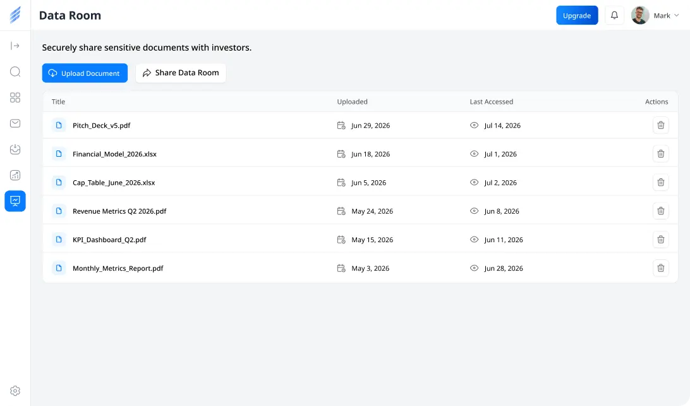
Task: Open the analytics chart icon in the sidebar
Action: pyautogui.click(x=15, y=175)
